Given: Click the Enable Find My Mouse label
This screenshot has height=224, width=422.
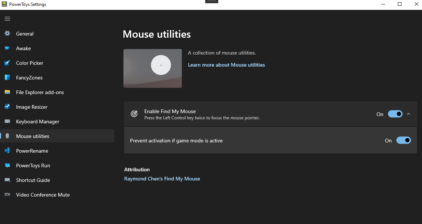Looking at the screenshot, I should (170, 111).
